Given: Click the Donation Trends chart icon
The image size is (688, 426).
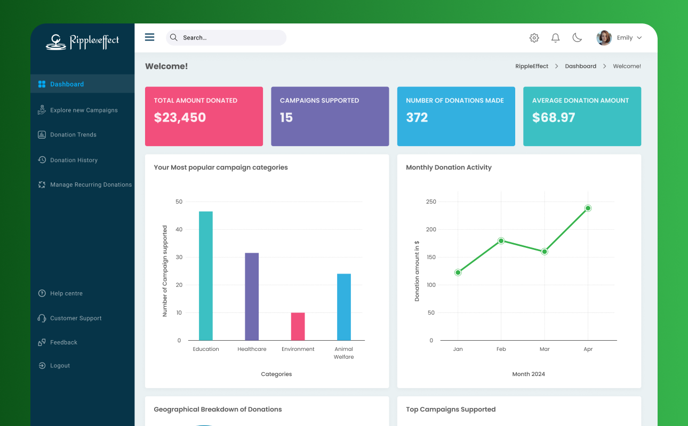Looking at the screenshot, I should [42, 135].
